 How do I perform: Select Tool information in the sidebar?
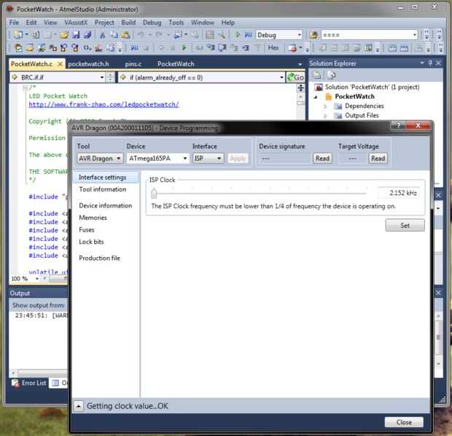(103, 189)
